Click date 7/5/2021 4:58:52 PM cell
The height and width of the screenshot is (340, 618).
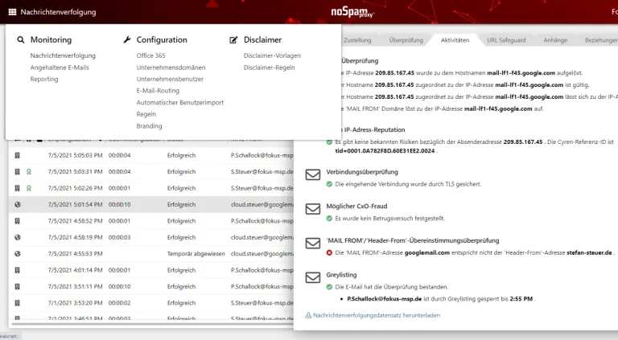(x=76, y=221)
